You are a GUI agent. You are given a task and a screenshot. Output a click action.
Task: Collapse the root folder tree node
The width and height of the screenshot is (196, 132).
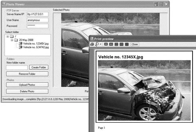click(8, 36)
